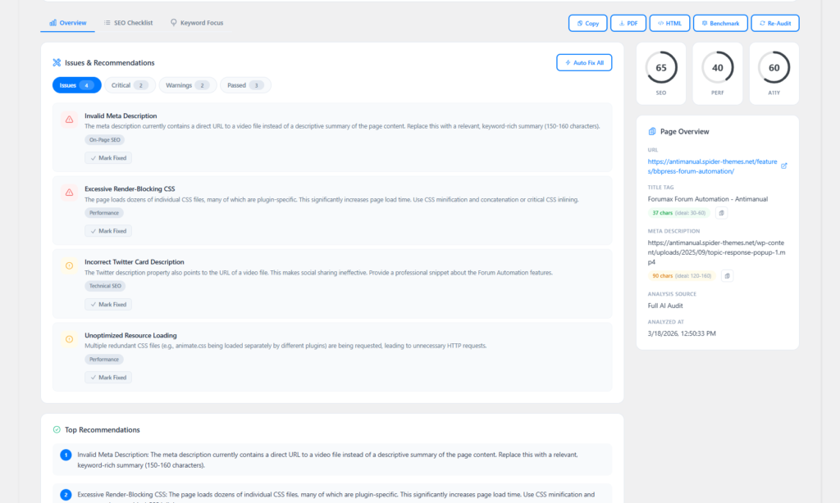Click the yellow warning icon beside Incorrect Twitter Card Description
The image size is (840, 503).
point(70,266)
